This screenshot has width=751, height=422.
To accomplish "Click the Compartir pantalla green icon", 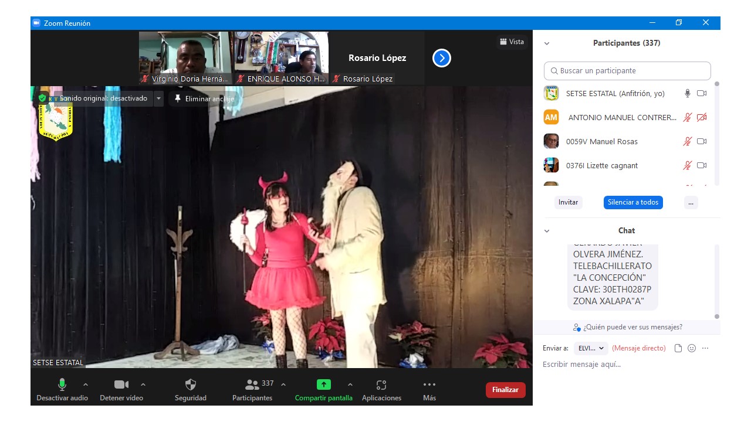I will click(x=323, y=384).
